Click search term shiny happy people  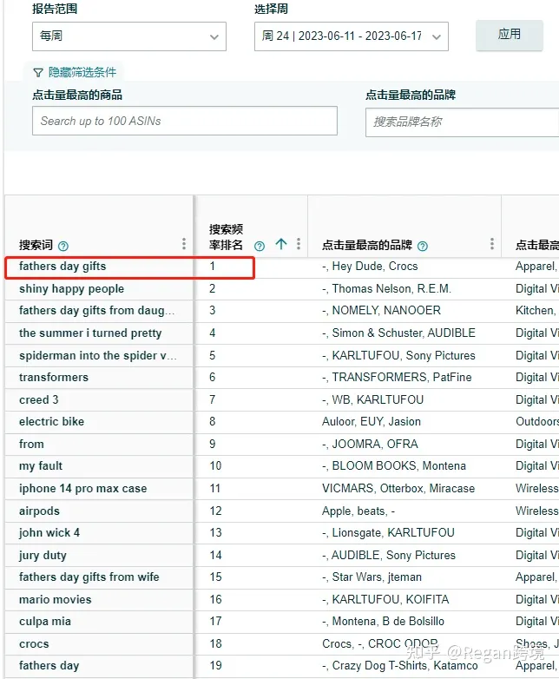[x=71, y=289]
